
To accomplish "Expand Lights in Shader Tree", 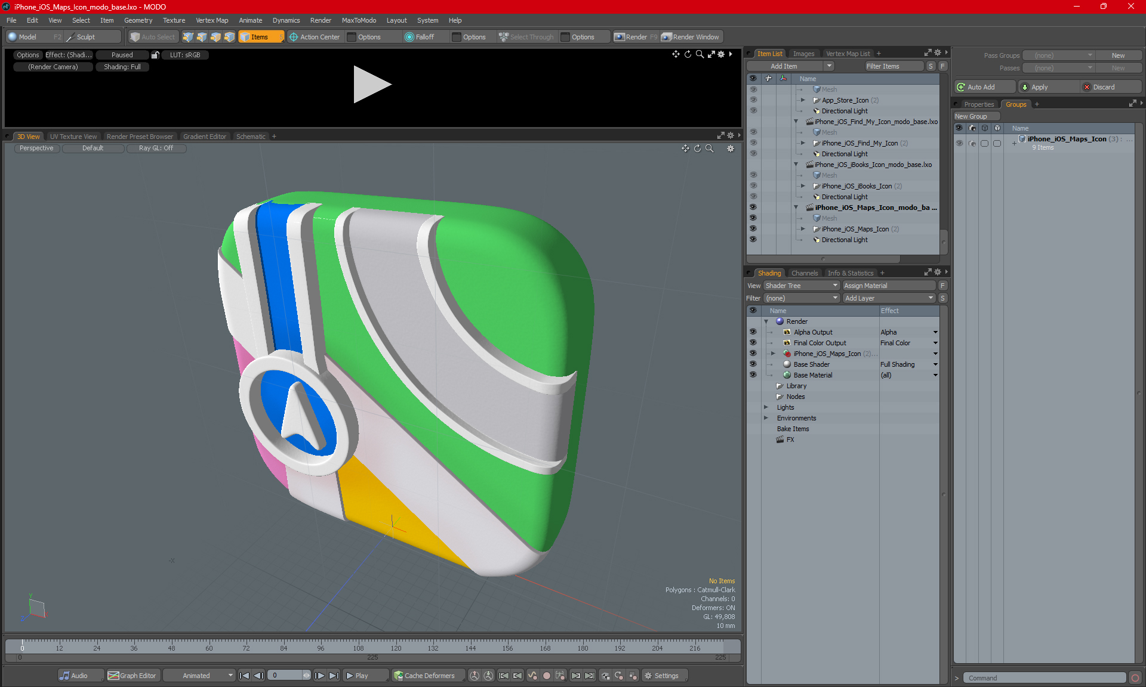I will pos(766,407).
